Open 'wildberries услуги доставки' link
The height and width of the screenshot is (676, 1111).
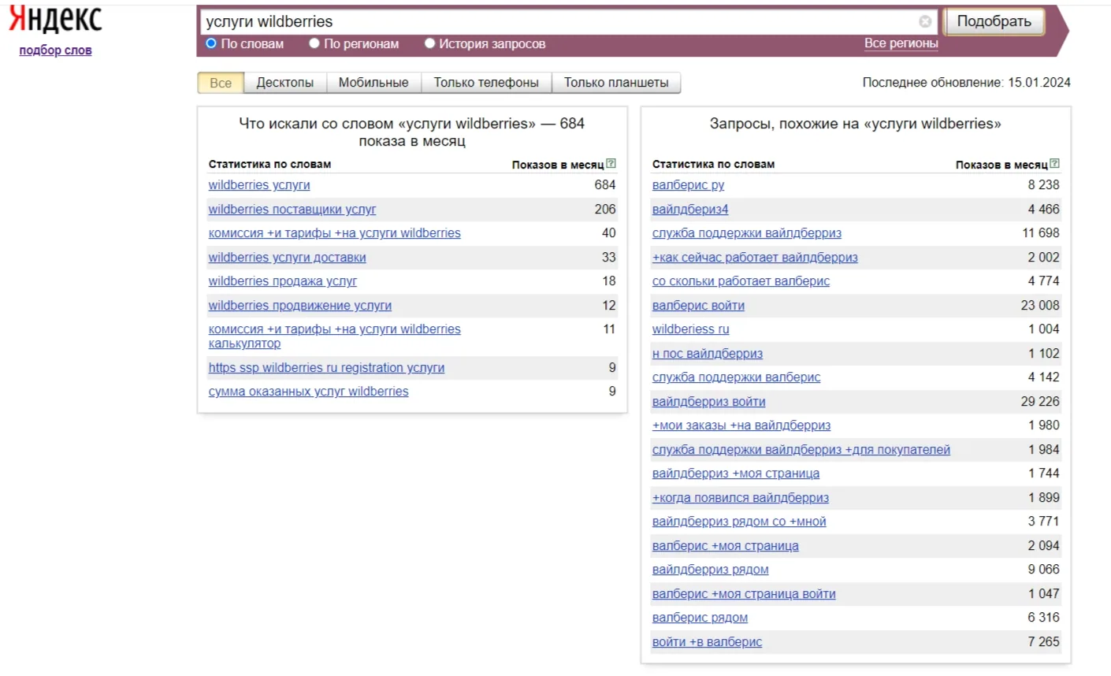pos(288,258)
